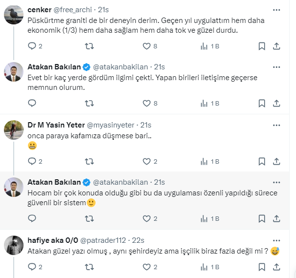Retweet hafiye aka 0/0's tweet
Viewport: 296px width, 278px height.
pos(90,267)
